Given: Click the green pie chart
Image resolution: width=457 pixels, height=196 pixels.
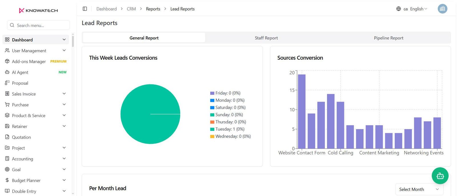Looking at the screenshot, I should pos(150,114).
